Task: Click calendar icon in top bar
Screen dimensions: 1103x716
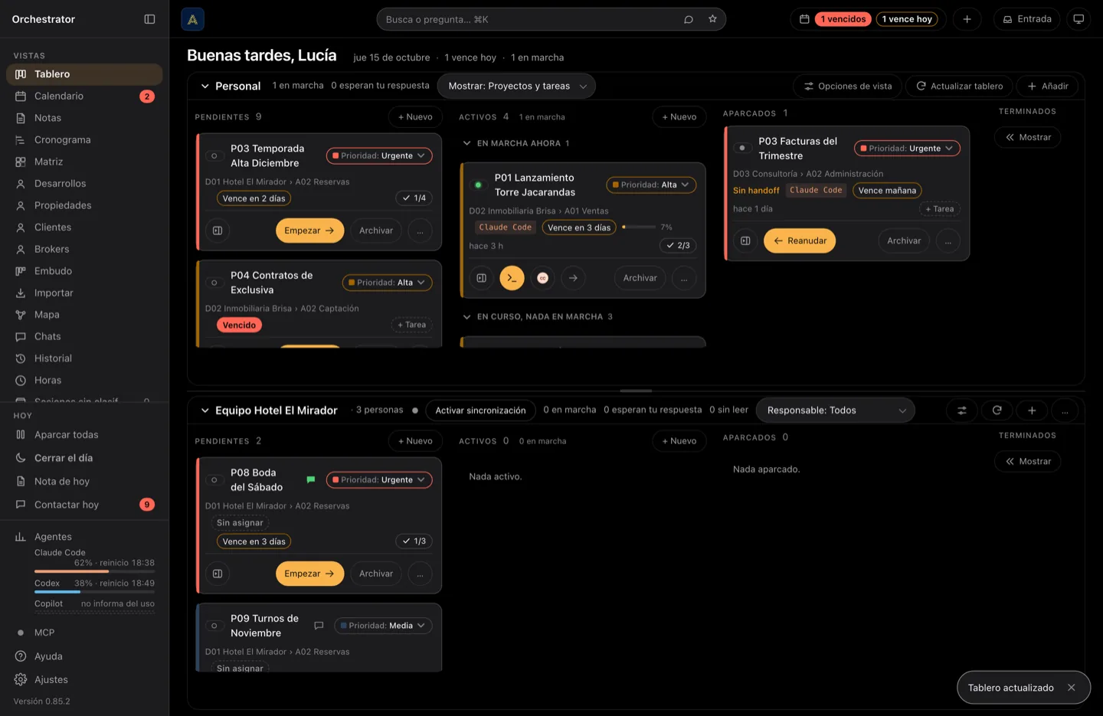Action: (x=804, y=19)
